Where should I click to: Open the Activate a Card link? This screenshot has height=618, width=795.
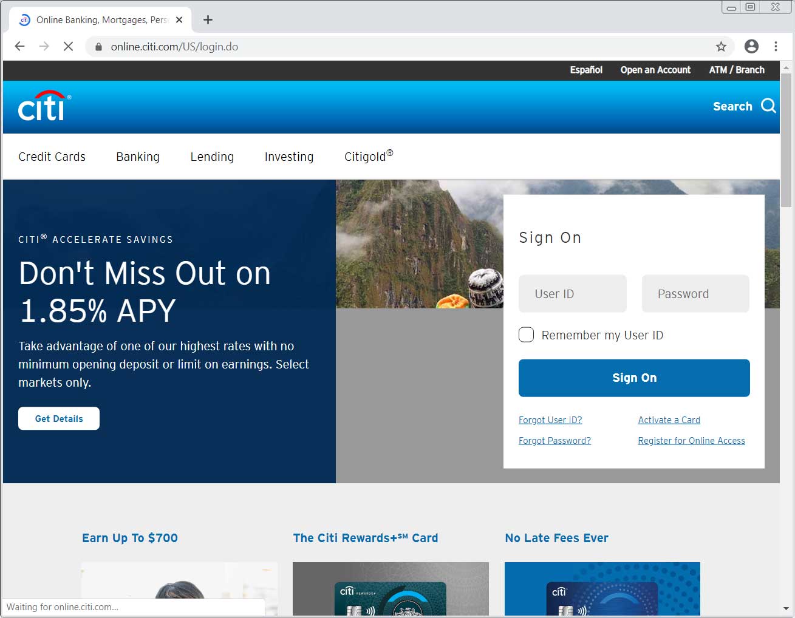pyautogui.click(x=669, y=420)
